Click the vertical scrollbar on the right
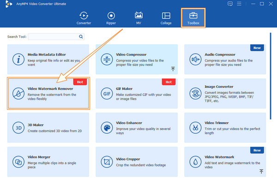Image resolution: width=277 pixels, height=179 pixels. 271,76
